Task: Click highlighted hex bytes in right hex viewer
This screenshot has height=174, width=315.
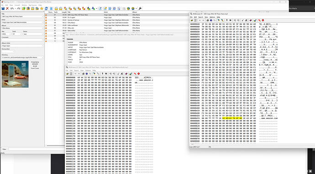Action: (232, 118)
